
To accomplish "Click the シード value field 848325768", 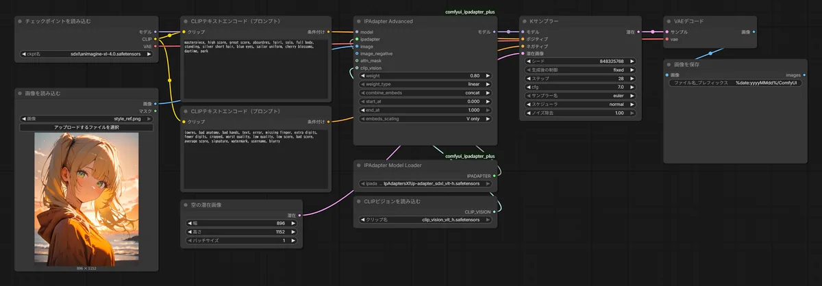I will pos(580,61).
